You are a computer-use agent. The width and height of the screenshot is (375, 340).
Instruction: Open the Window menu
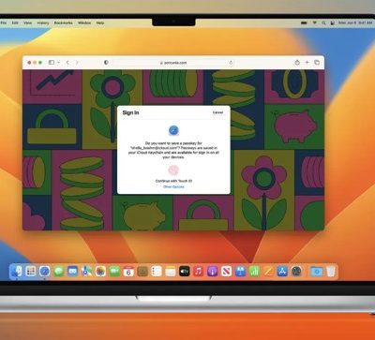pyautogui.click(x=84, y=22)
